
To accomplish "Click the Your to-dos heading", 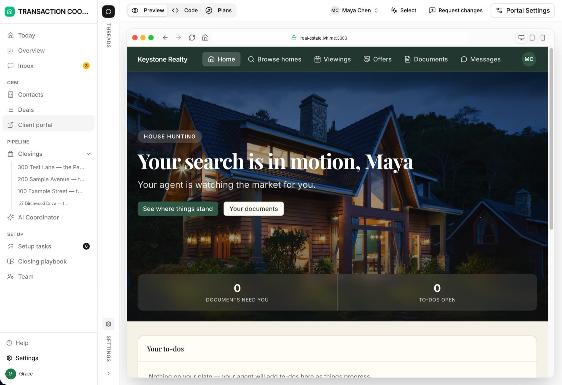I will click(x=165, y=349).
